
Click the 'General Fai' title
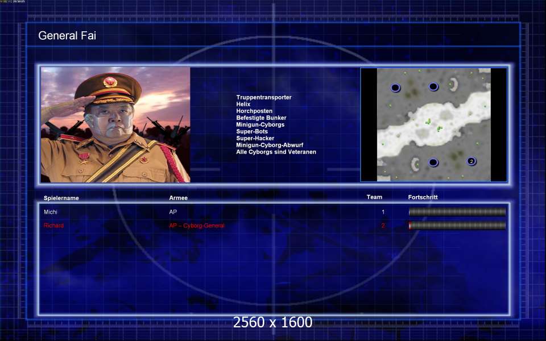67,35
